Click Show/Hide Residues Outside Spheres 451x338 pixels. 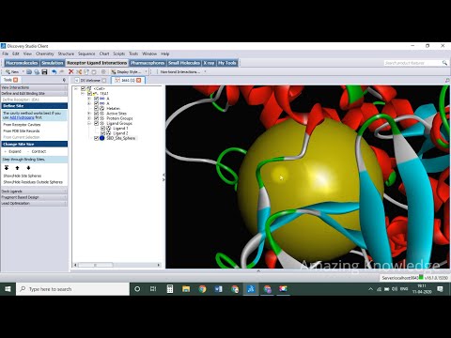[33, 182]
